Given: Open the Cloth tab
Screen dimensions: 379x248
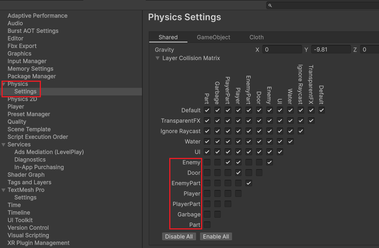Looking at the screenshot, I should coord(256,37).
